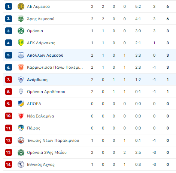Image resolution: width=176 pixels, height=173 pixels.
Task: Click the Ομόνοια 29ης Μαΐου team name
Action: (47, 152)
